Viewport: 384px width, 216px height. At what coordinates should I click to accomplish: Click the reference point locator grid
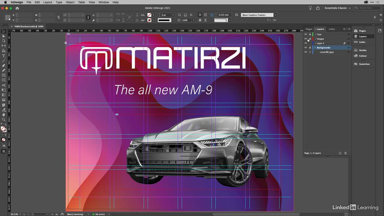pos(8,17)
